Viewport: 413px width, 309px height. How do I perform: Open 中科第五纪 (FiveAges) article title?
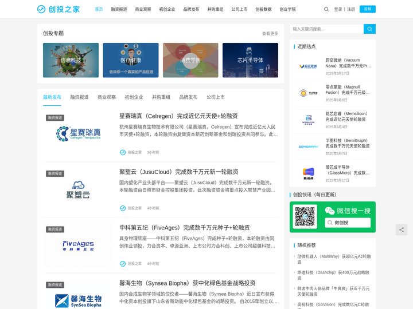tap(184, 228)
